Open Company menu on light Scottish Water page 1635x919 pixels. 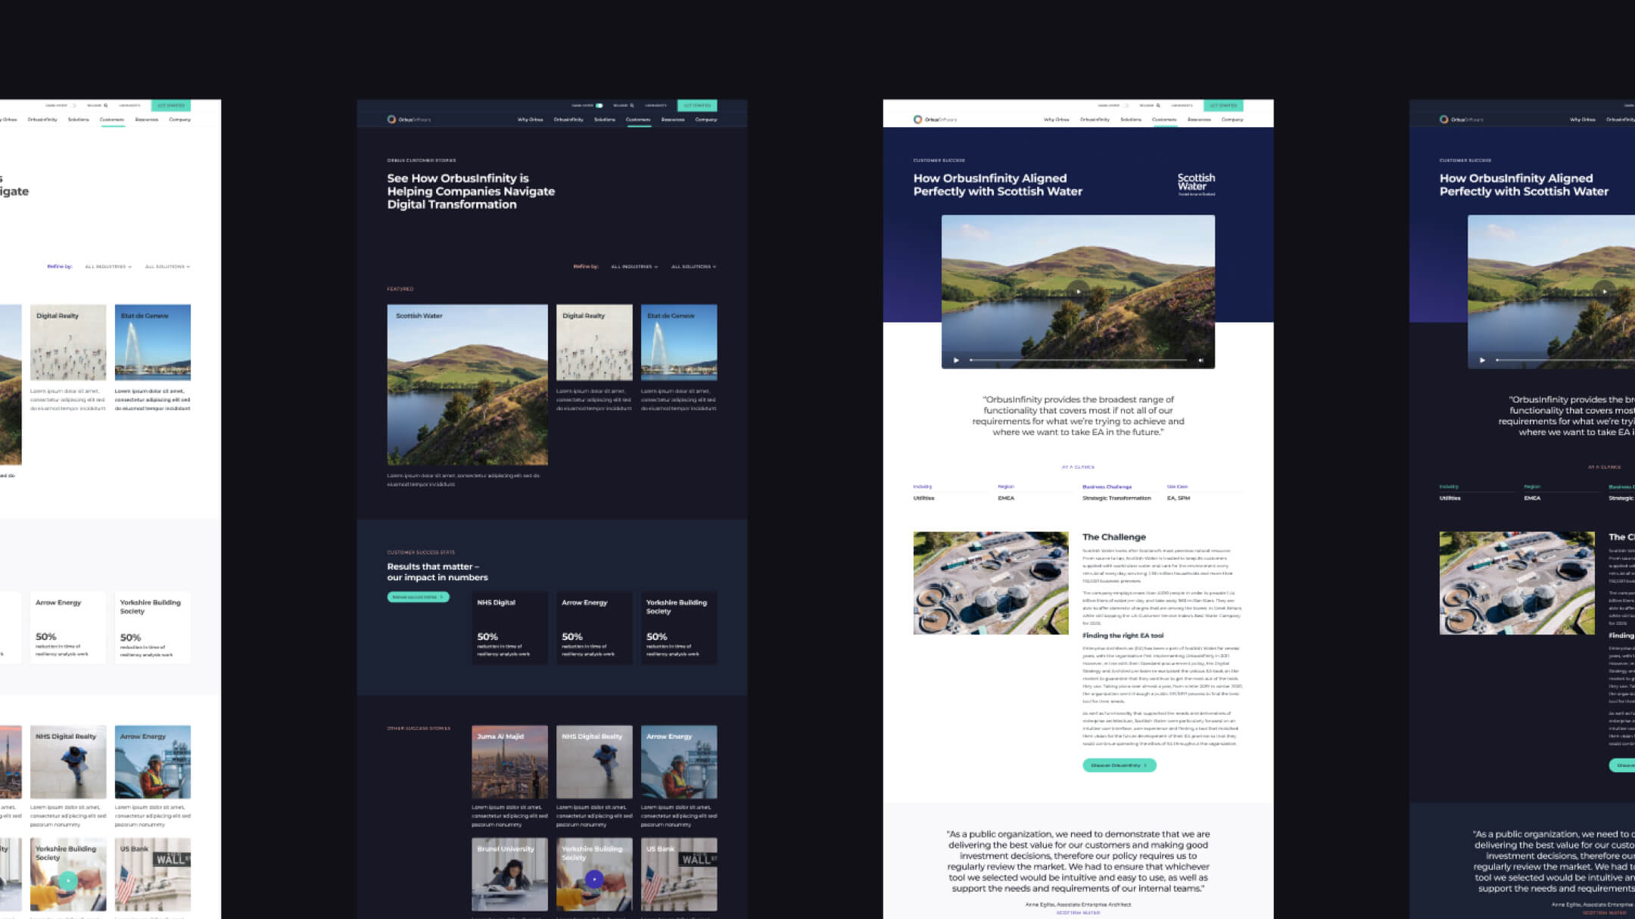pyautogui.click(x=1232, y=120)
